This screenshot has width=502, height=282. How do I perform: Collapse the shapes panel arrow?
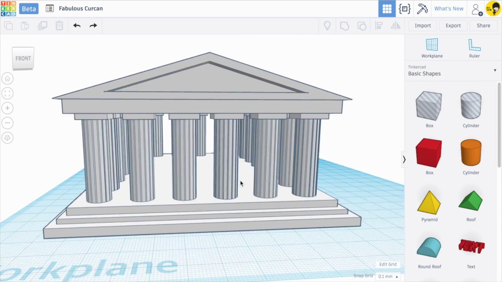tap(404, 159)
